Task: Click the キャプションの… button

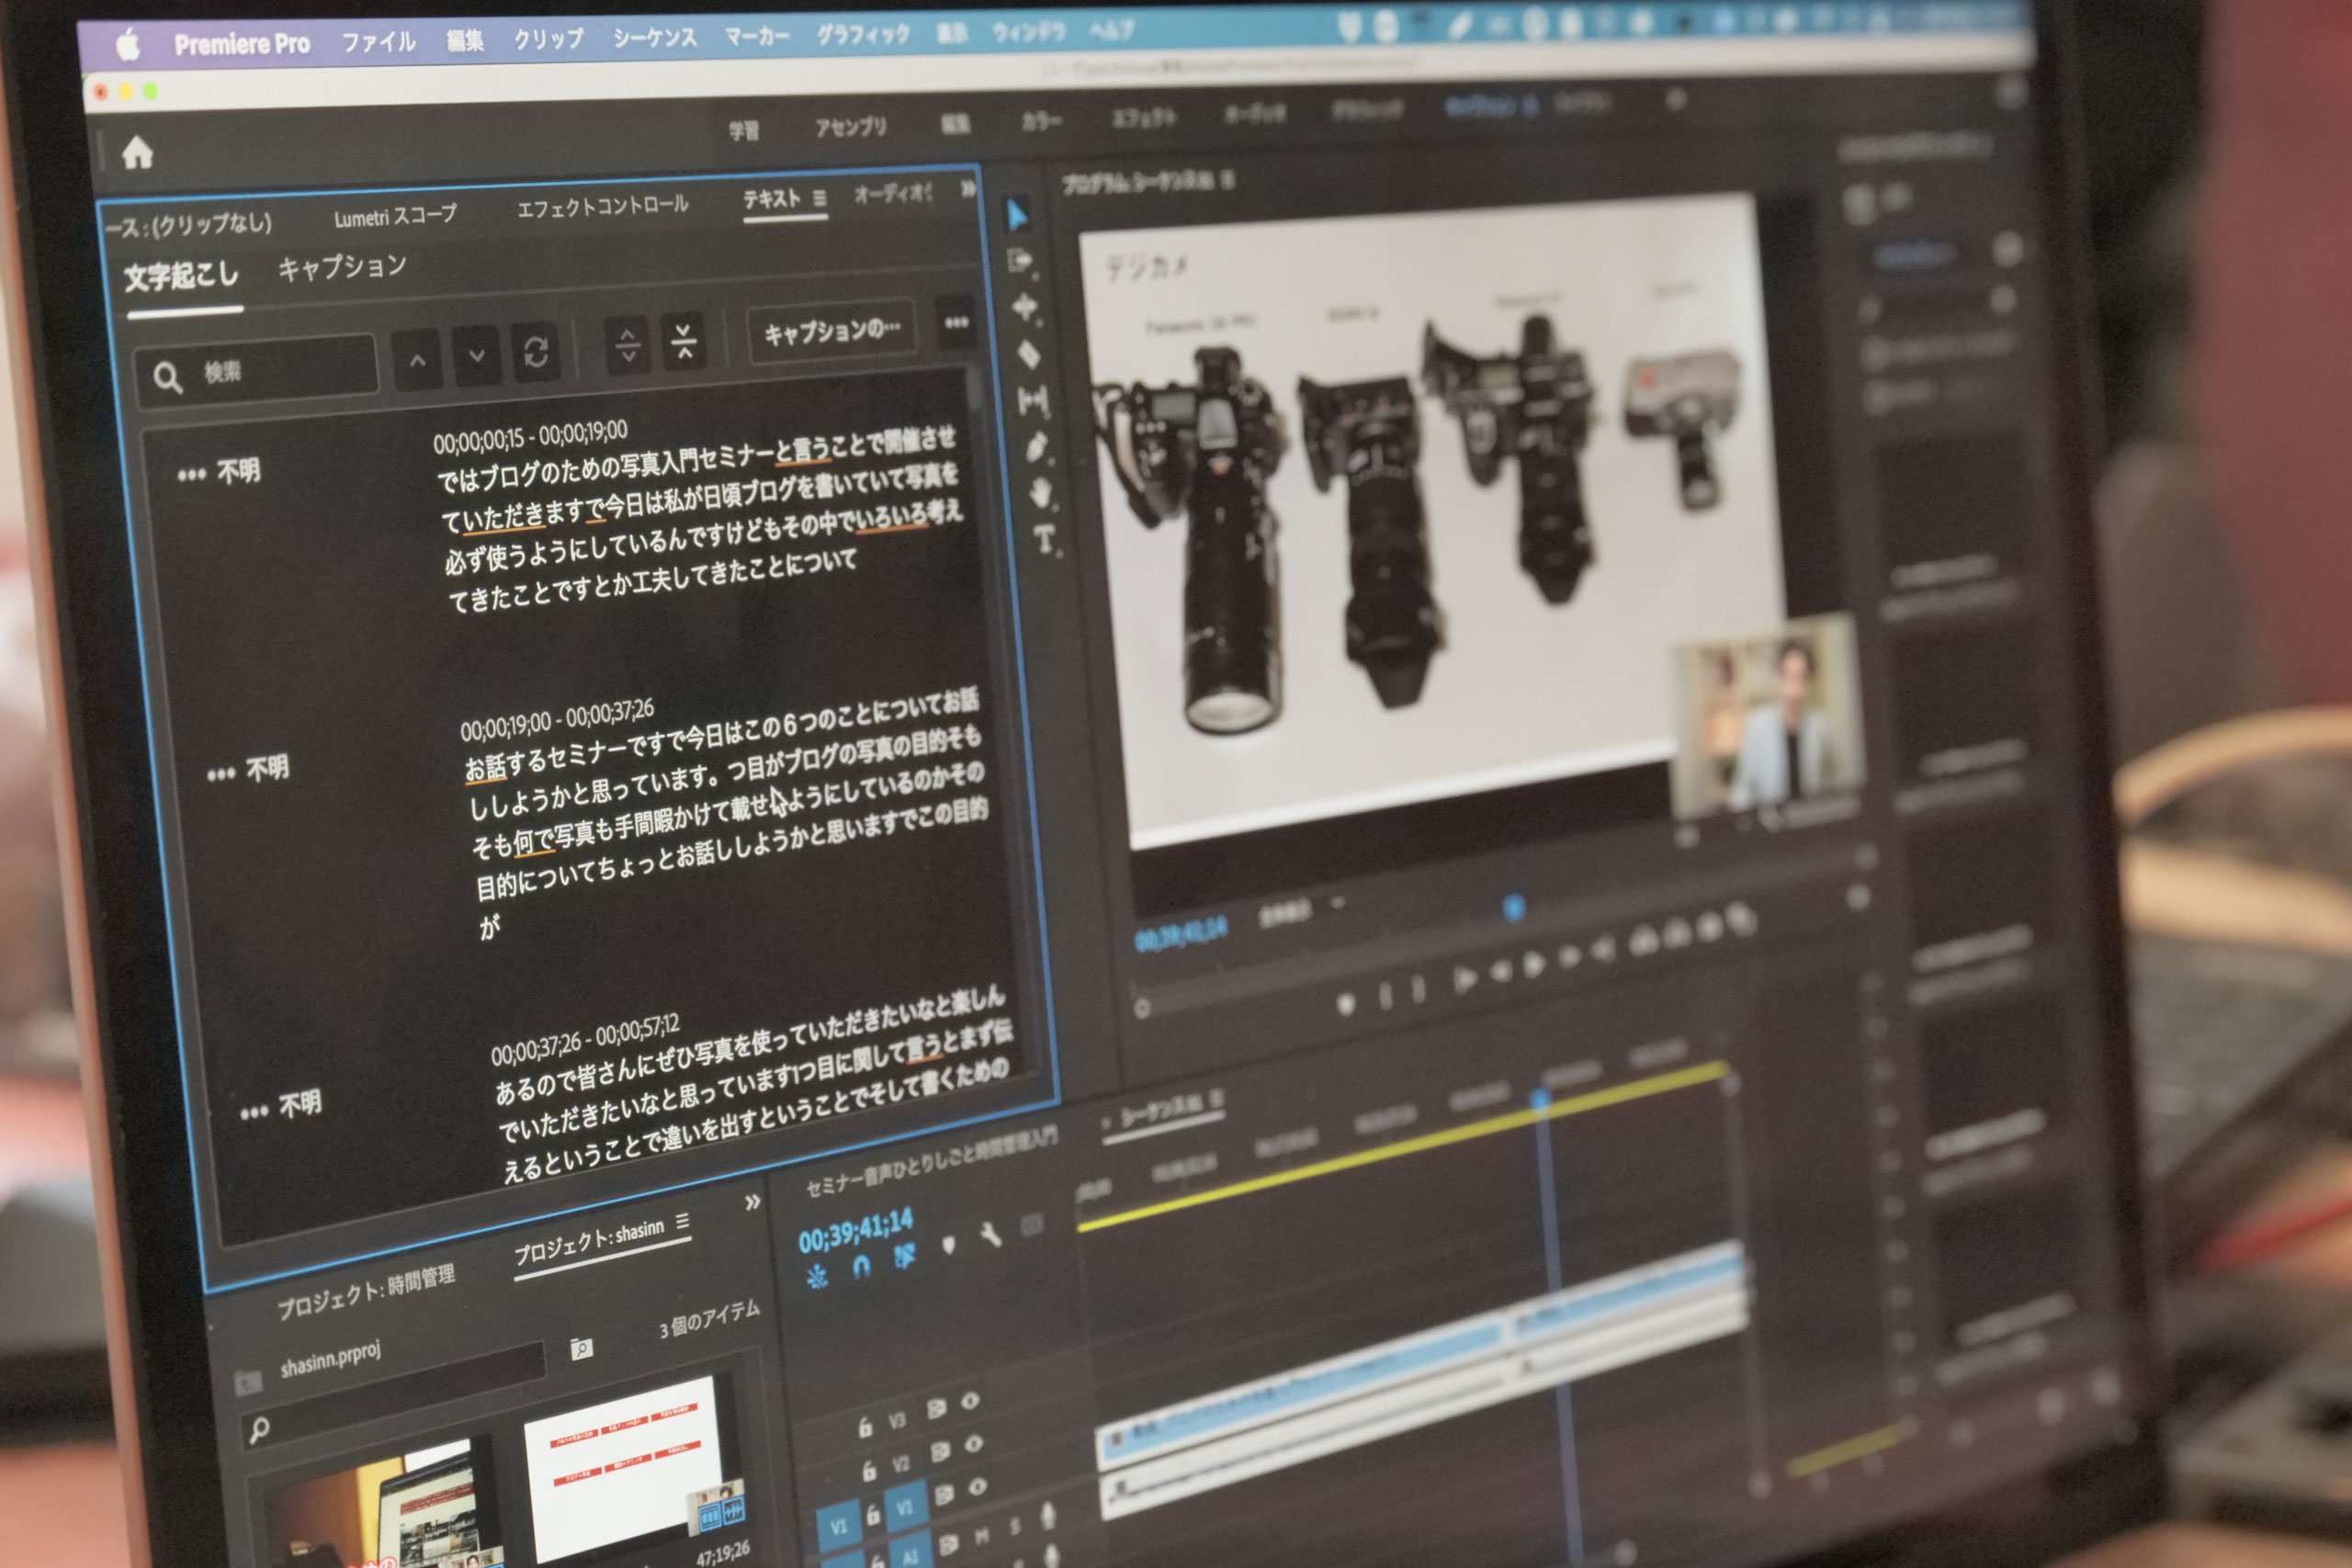Action: [832, 330]
